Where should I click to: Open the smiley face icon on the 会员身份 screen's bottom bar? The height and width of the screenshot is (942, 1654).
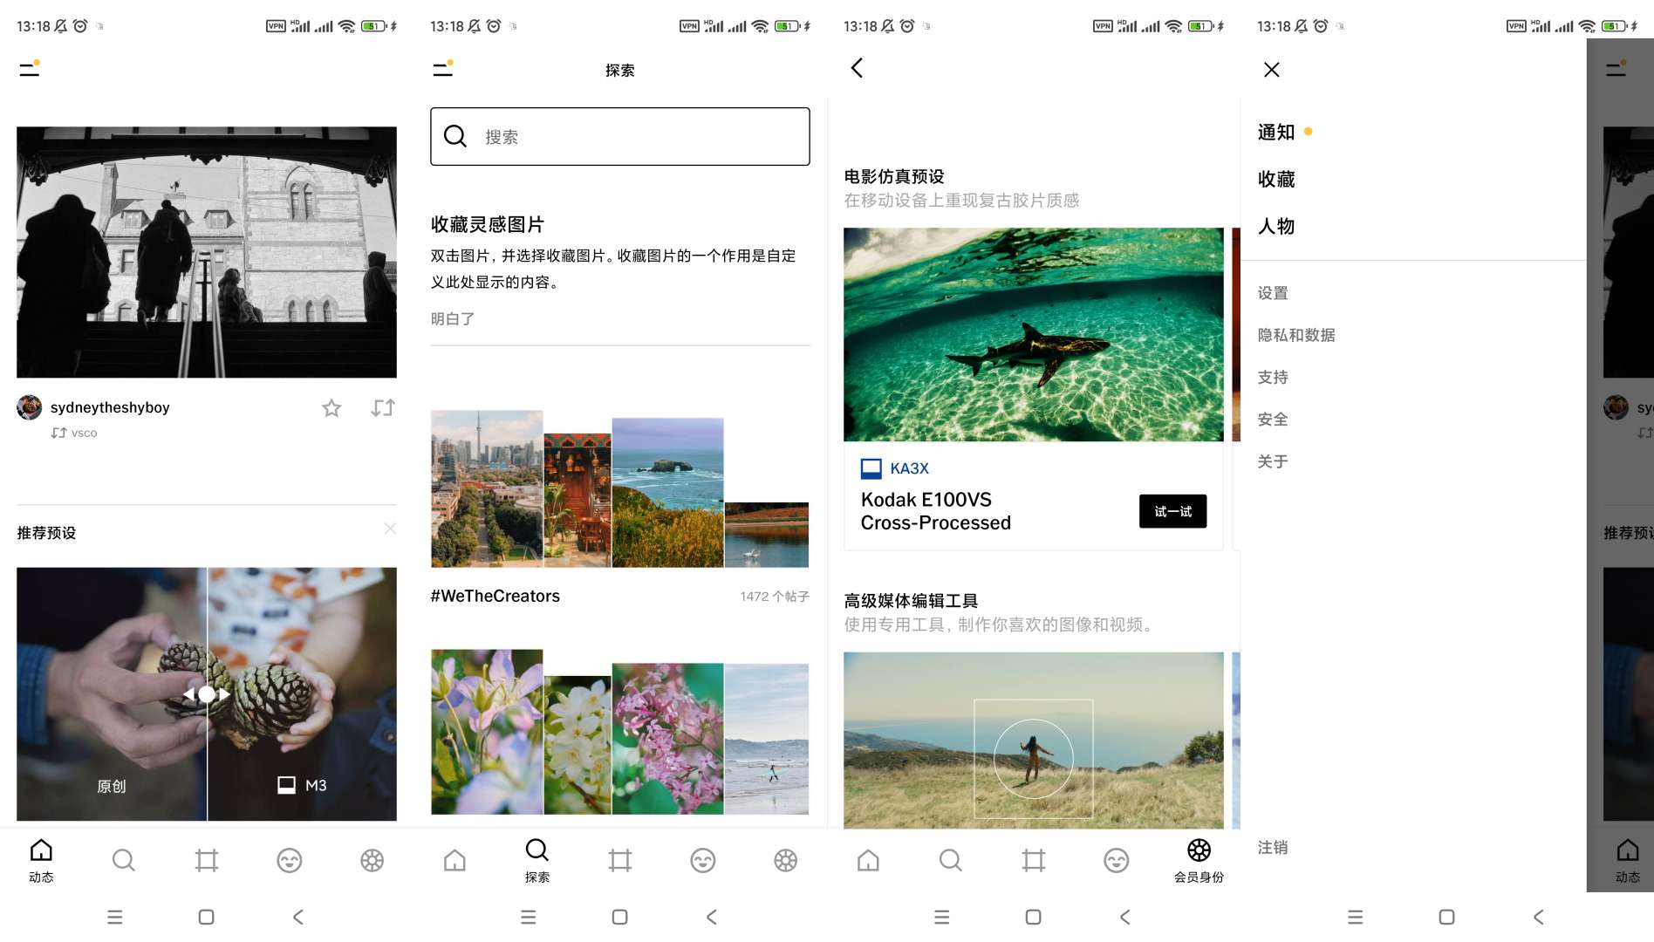[x=1117, y=861]
